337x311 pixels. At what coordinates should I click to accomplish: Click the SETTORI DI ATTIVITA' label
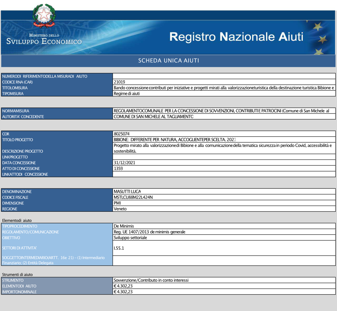point(19,248)
